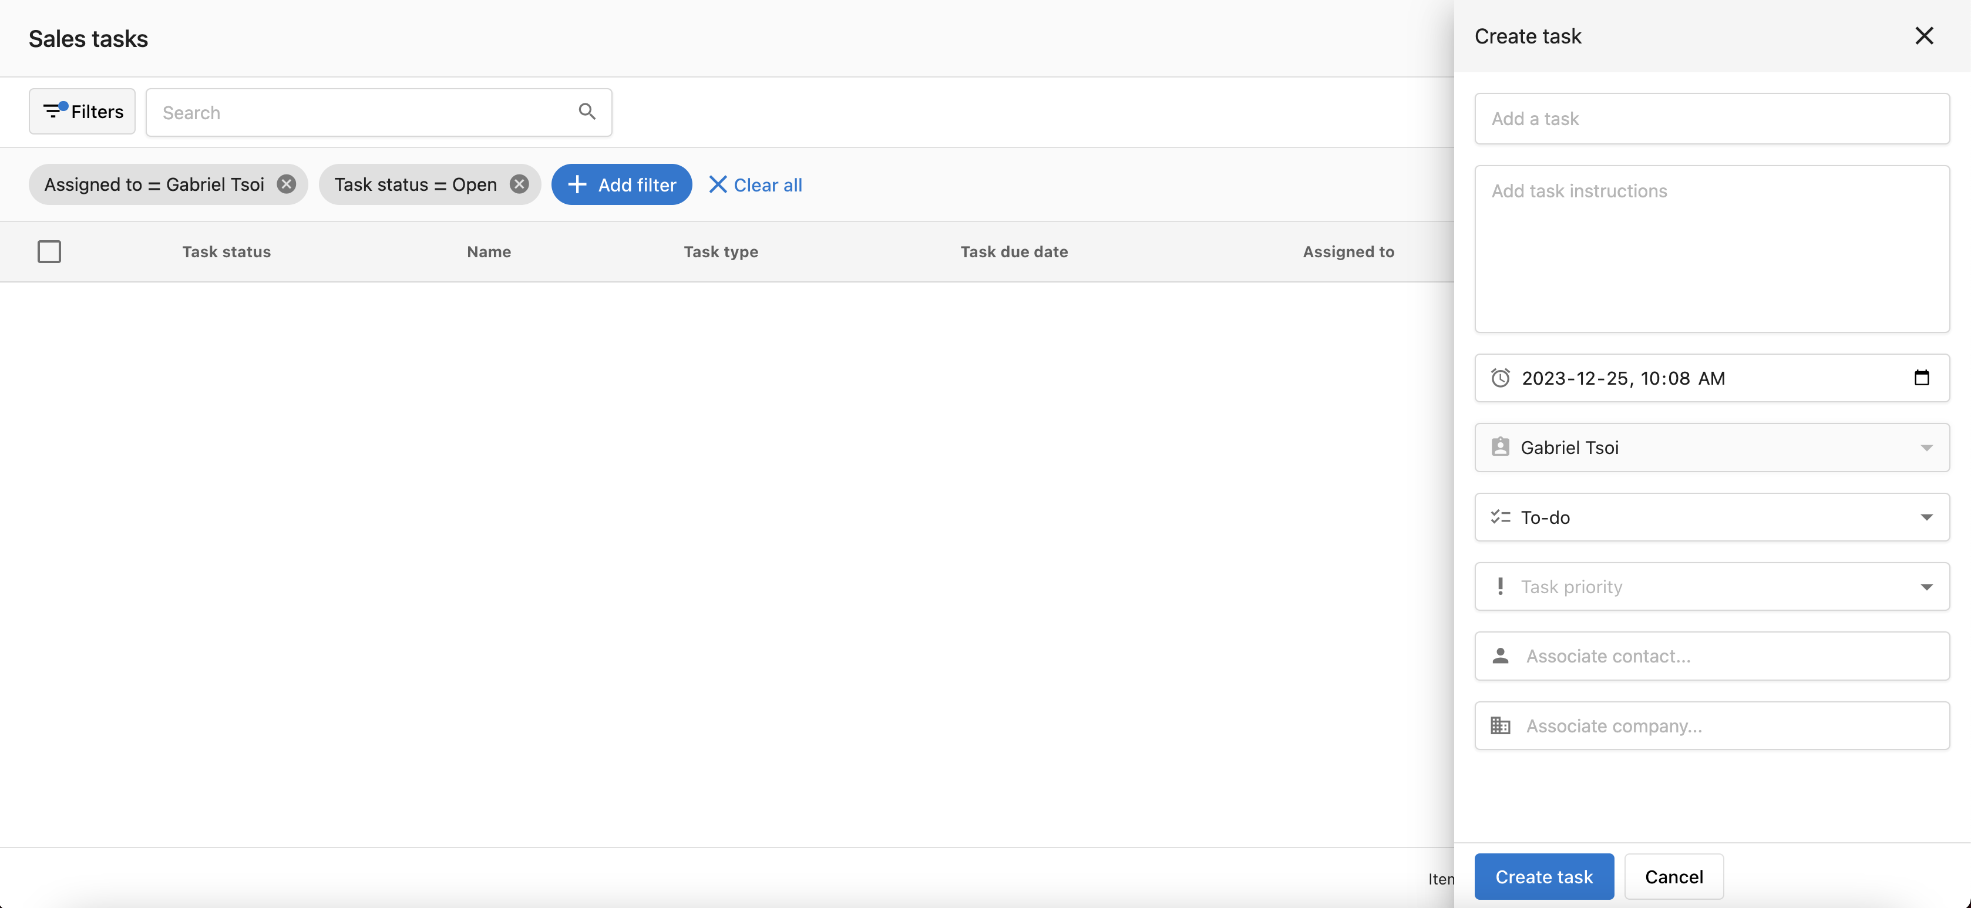The image size is (1971, 908).
Task: Open the Filters panel
Action: [x=81, y=111]
